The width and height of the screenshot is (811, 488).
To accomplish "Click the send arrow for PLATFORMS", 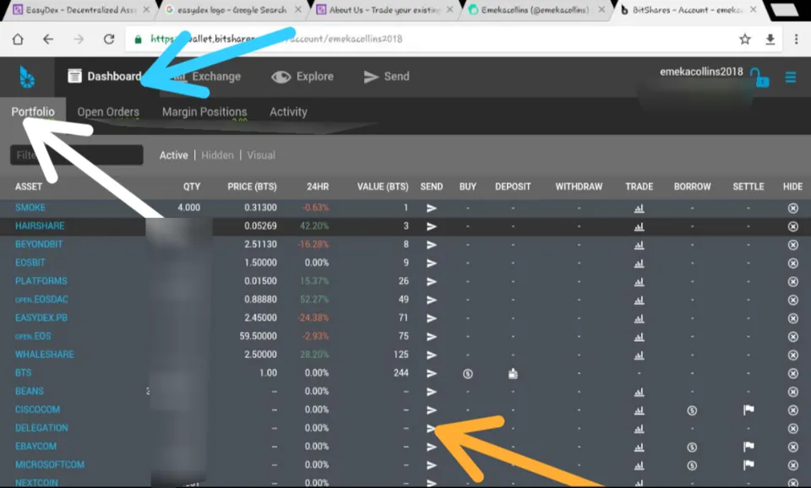I will [432, 281].
